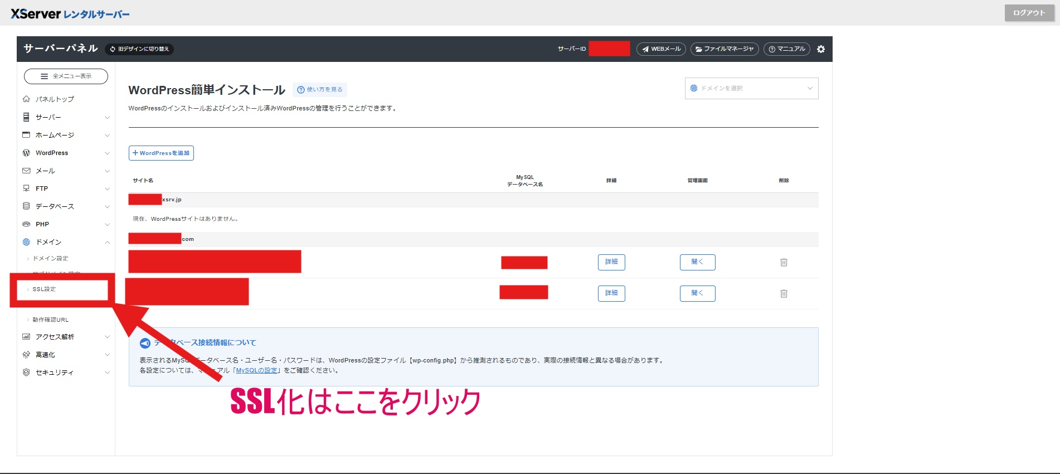Open ファイルマネージャ from the top bar

(x=725, y=49)
